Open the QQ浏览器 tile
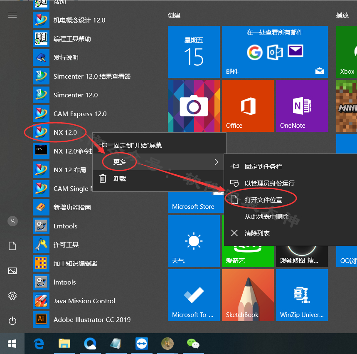 [347, 256]
